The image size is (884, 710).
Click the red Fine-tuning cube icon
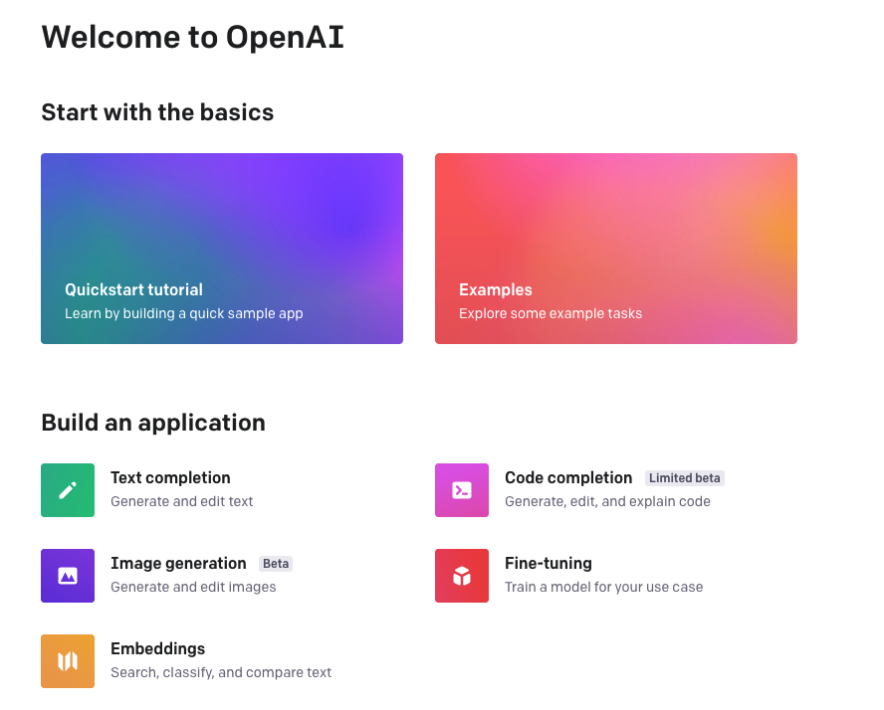coord(462,576)
